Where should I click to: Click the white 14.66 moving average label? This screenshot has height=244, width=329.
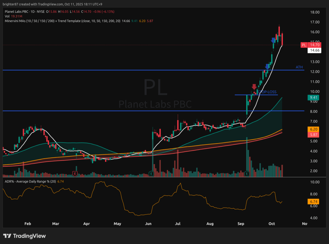[x=314, y=50]
